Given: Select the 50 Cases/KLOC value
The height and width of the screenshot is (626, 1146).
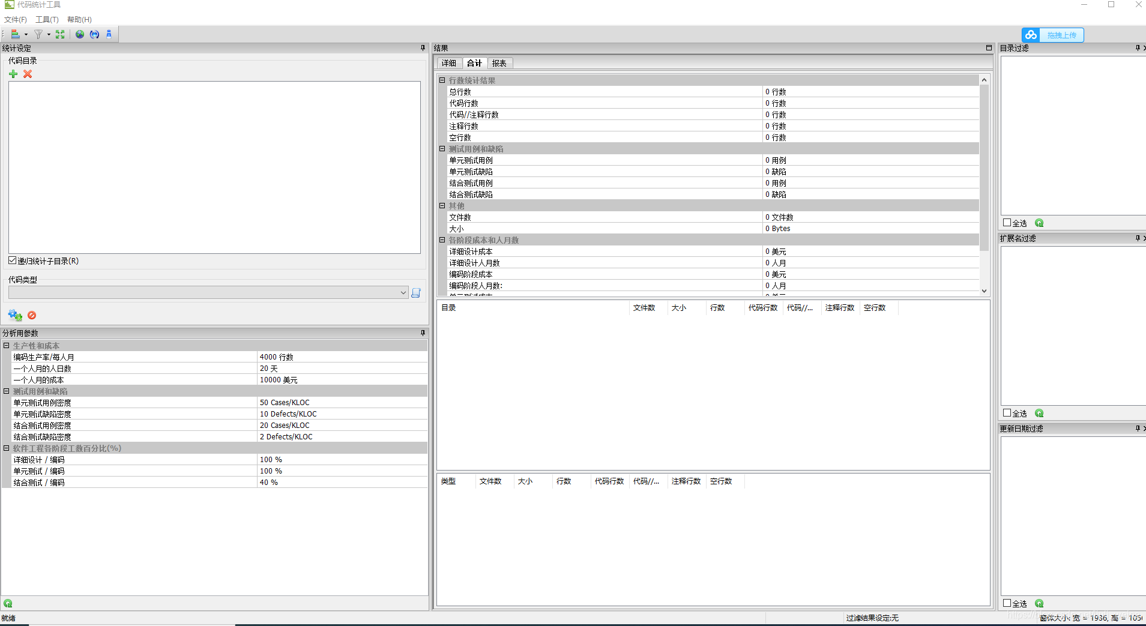Looking at the screenshot, I should tap(342, 402).
